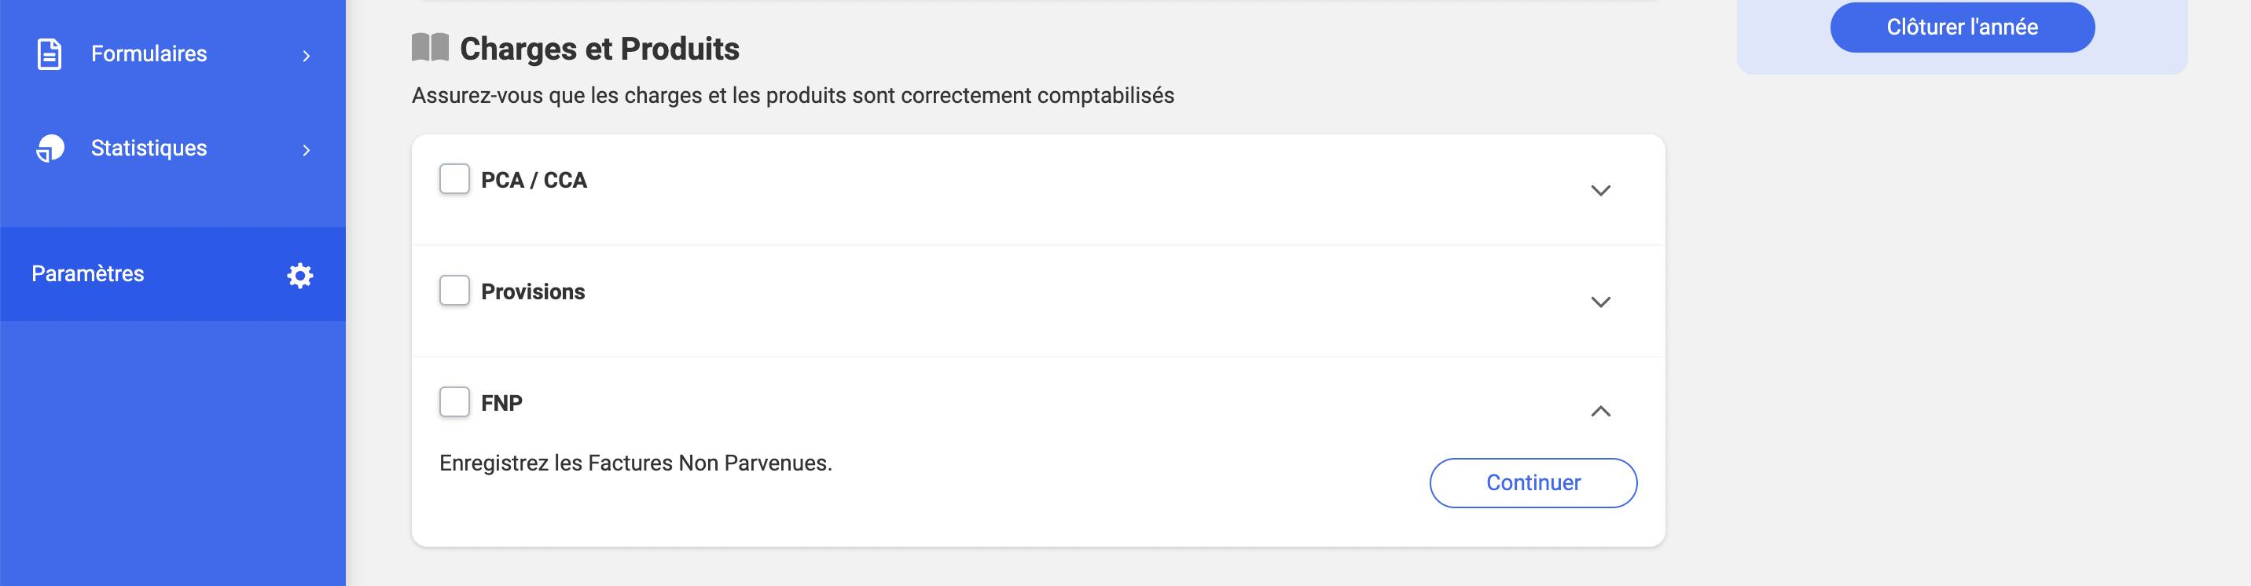The height and width of the screenshot is (586, 2251).
Task: Click the Continuer button
Action: (x=1533, y=483)
